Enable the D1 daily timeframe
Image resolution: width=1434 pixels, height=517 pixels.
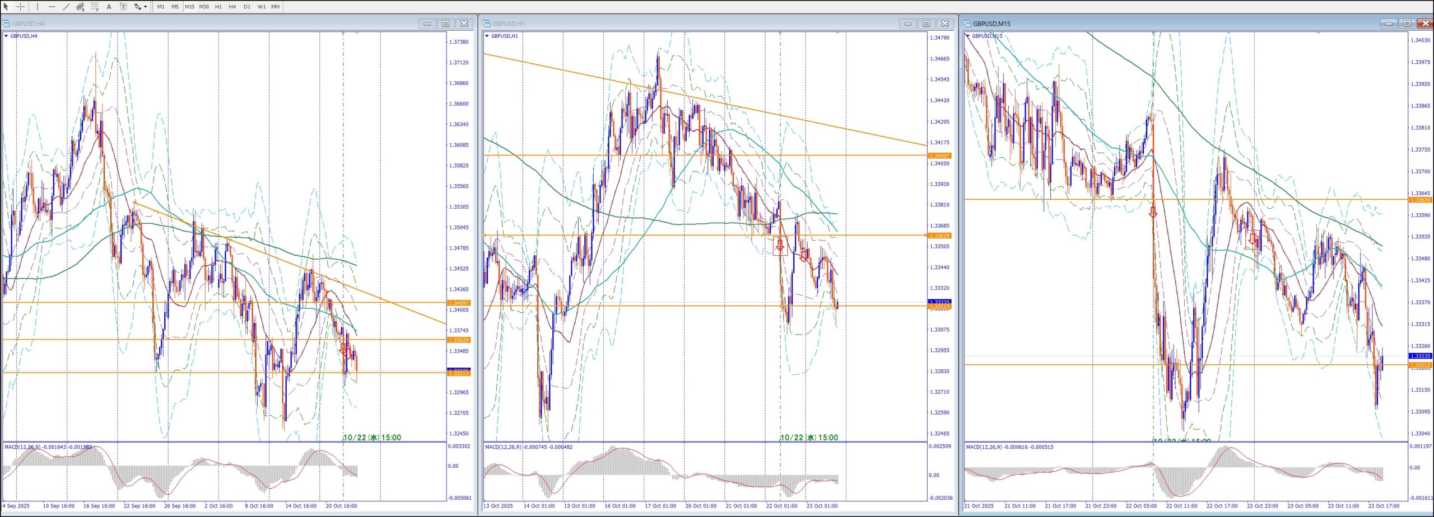click(246, 7)
